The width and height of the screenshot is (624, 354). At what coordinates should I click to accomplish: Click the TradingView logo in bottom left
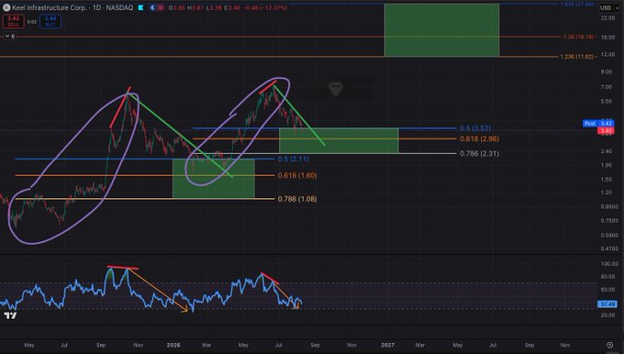tap(10, 315)
